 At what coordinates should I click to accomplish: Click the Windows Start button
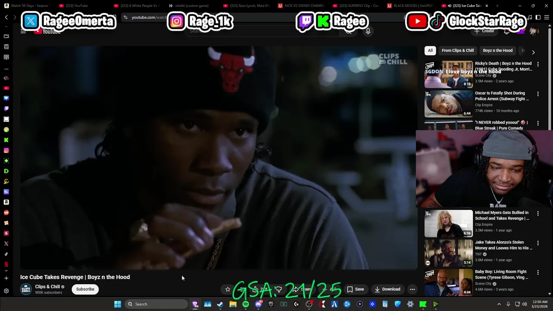pos(118,304)
